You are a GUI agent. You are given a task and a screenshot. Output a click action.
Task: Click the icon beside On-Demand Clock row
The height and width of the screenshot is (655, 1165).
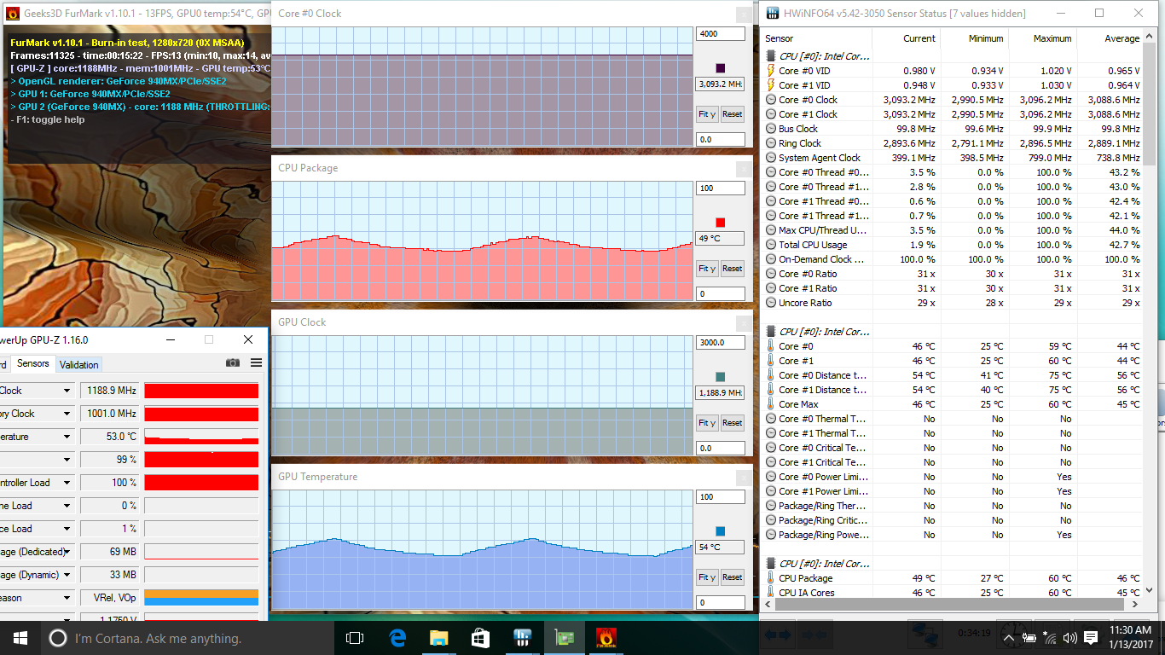771,259
